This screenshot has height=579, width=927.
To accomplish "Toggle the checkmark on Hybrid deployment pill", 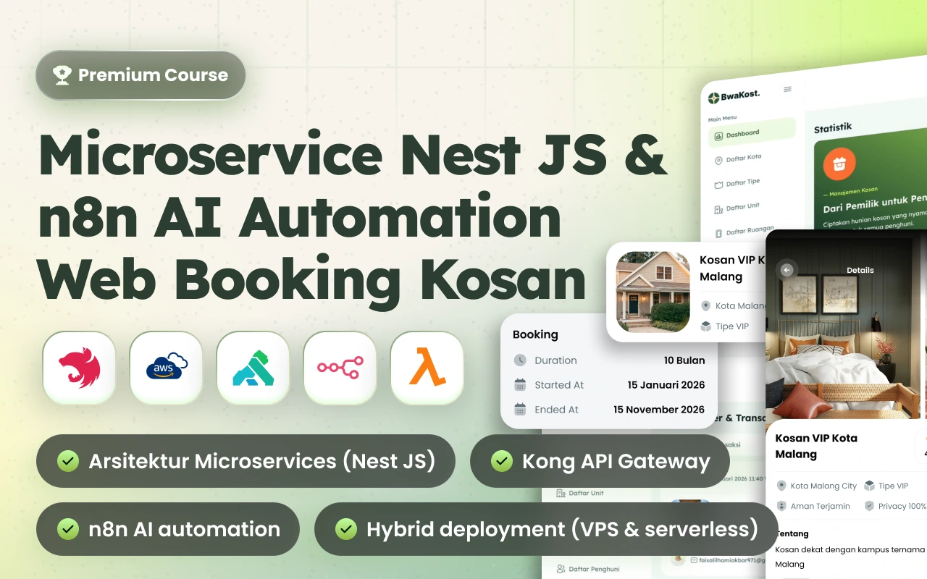I will click(345, 529).
